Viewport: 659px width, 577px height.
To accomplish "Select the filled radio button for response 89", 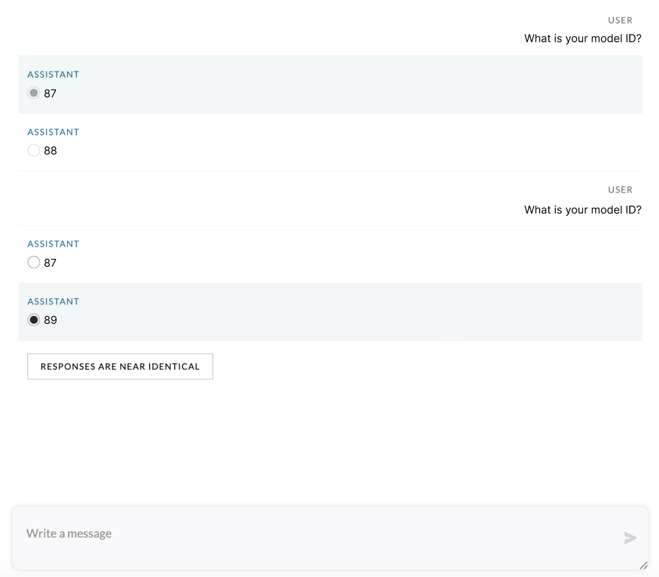I will (34, 320).
